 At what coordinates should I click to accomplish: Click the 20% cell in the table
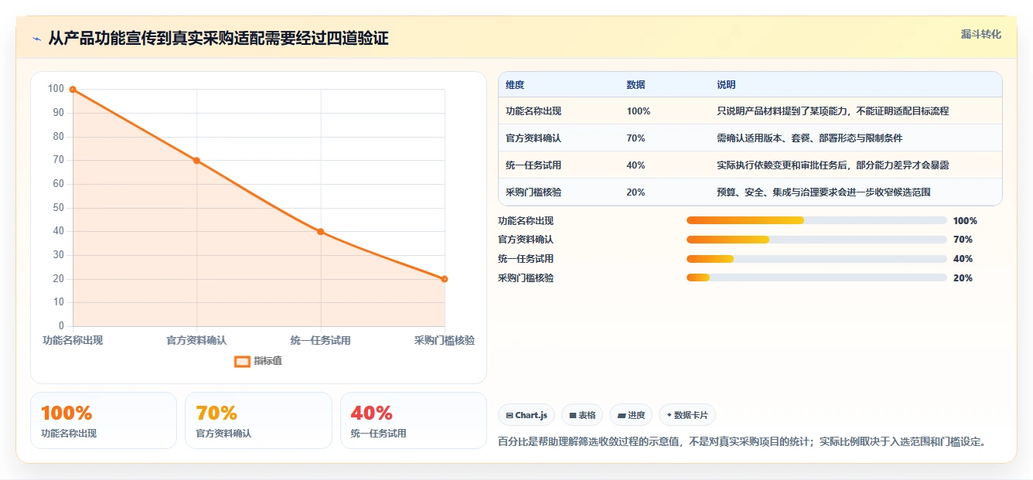click(x=636, y=192)
